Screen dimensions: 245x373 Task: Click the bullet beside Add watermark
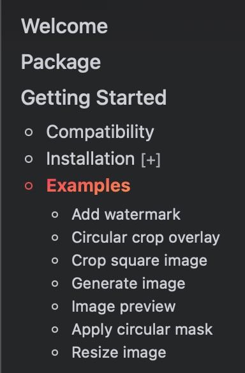point(55,215)
